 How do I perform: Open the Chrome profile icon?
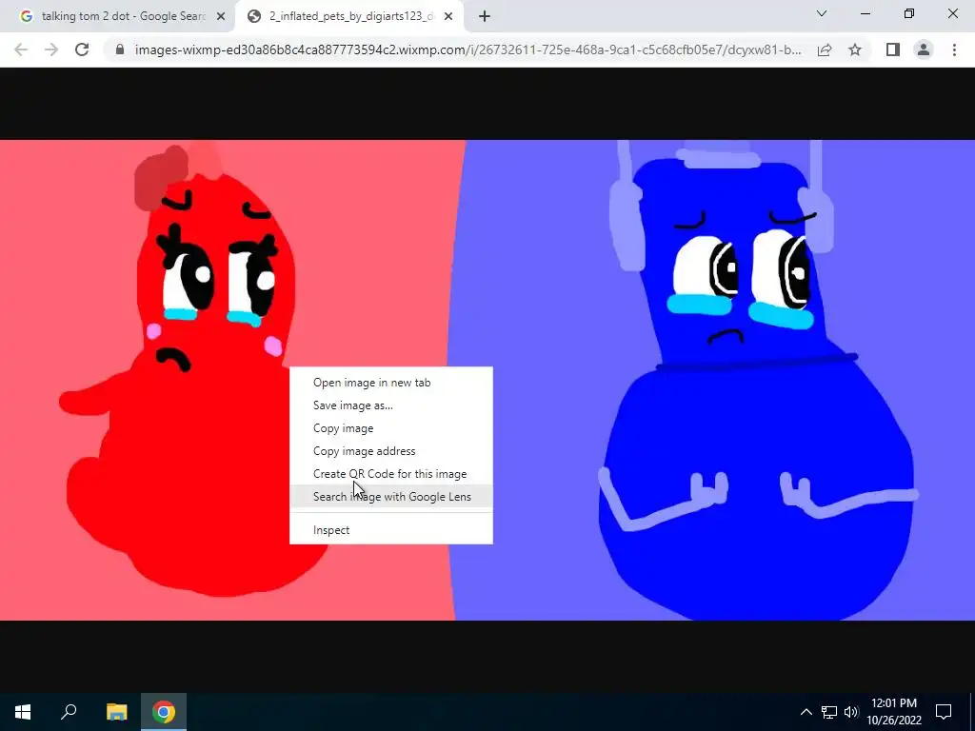coord(924,49)
